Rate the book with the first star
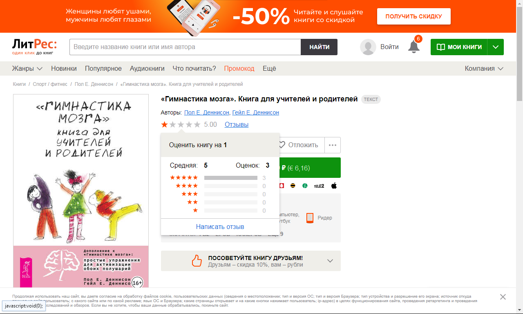The image size is (523, 314). 165,124
